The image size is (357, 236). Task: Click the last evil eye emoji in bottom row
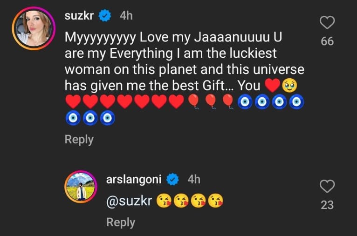coord(108,118)
